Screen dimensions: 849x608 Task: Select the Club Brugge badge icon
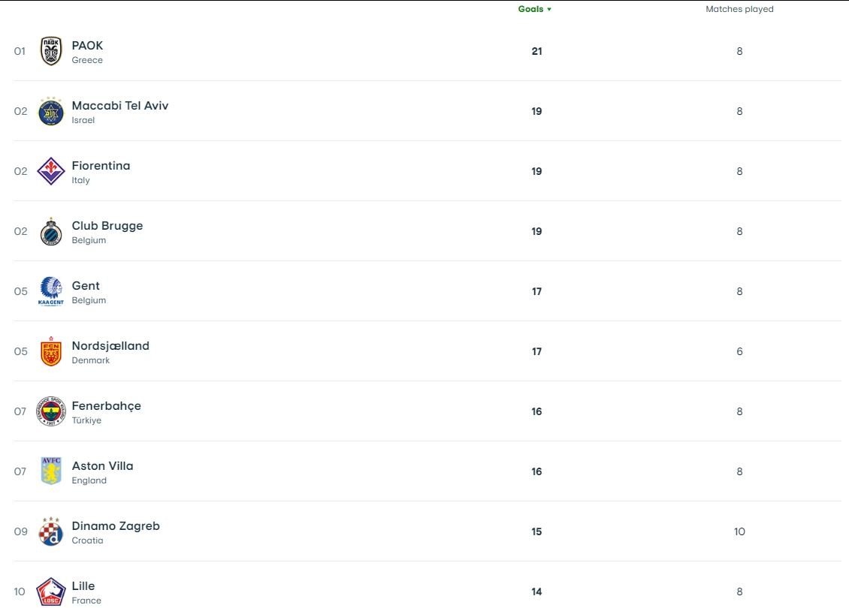51,231
